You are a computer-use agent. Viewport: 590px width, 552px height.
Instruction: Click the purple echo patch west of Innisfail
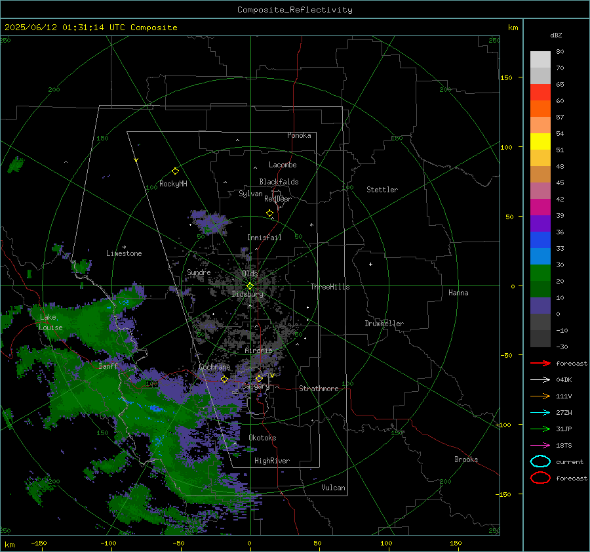pos(209,222)
